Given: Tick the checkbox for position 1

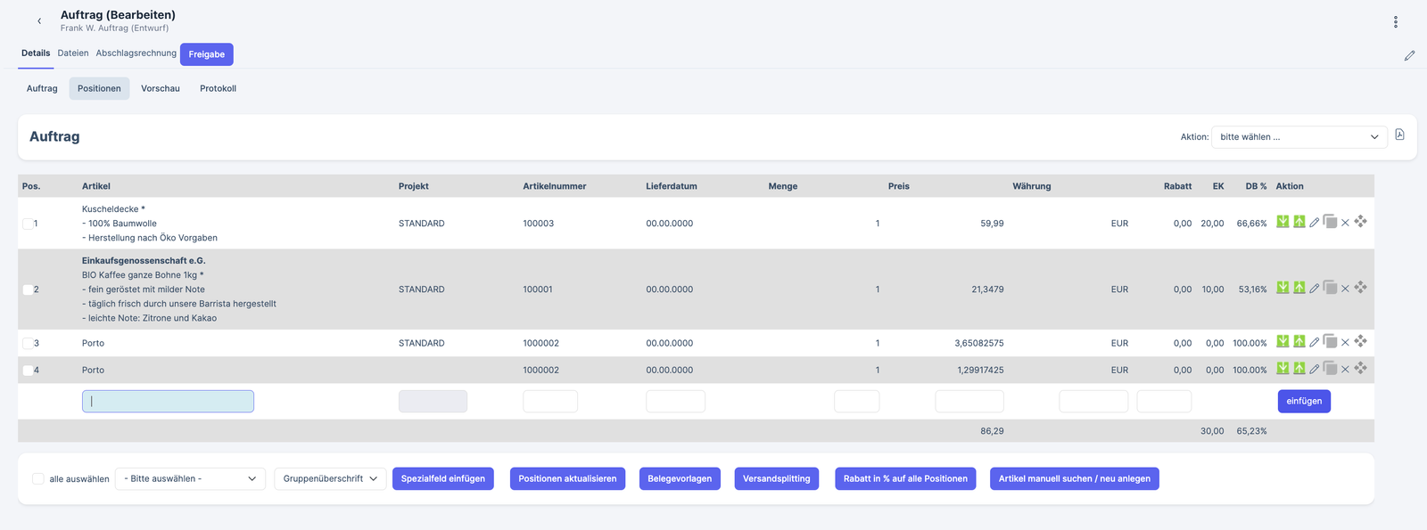Looking at the screenshot, I should click(x=28, y=224).
